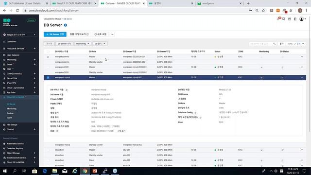Open DB Status icon for the edu-001 row

(282, 150)
